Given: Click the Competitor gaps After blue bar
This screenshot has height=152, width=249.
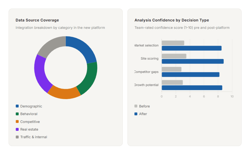Looking at the screenshot, I should coord(190,75).
